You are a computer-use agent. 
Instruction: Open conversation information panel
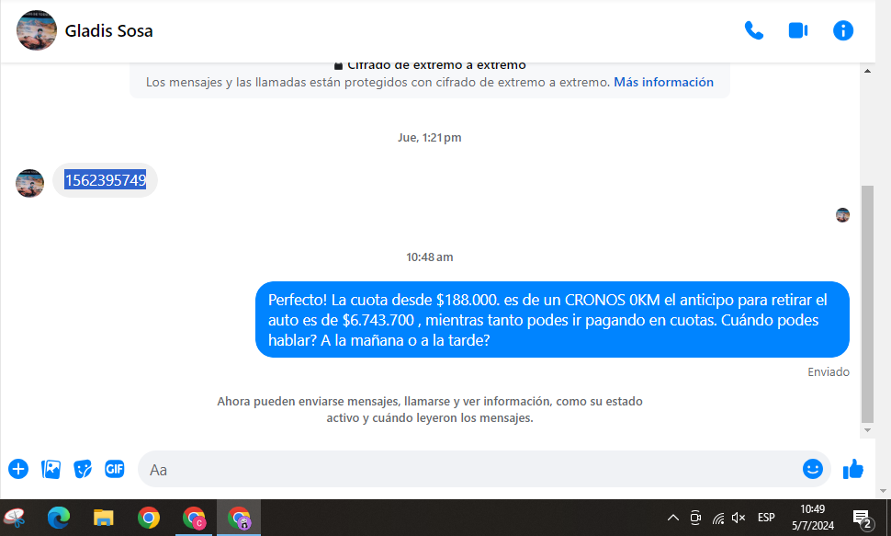tap(842, 30)
